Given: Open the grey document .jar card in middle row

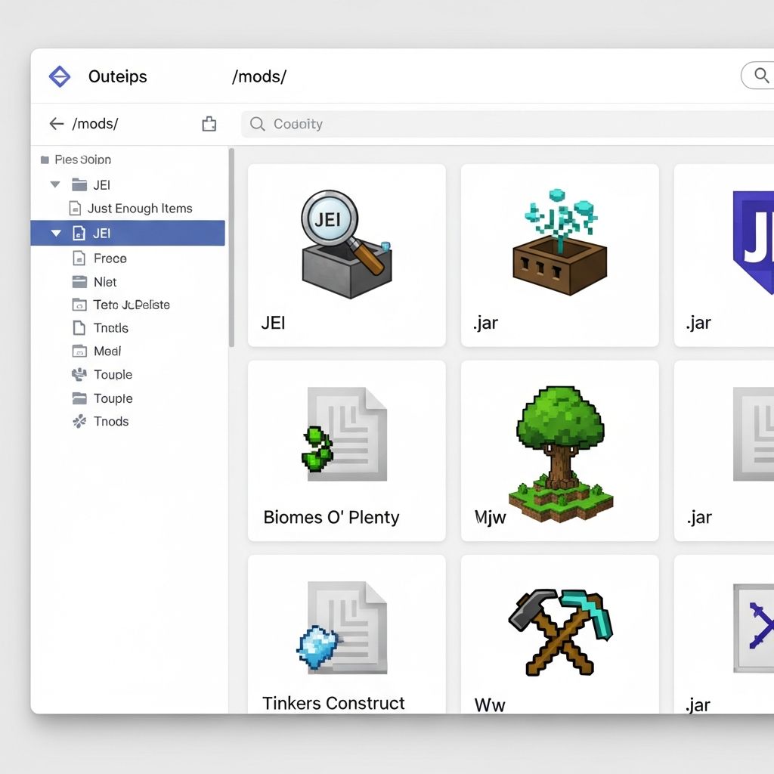Looking at the screenshot, I should 724,450.
